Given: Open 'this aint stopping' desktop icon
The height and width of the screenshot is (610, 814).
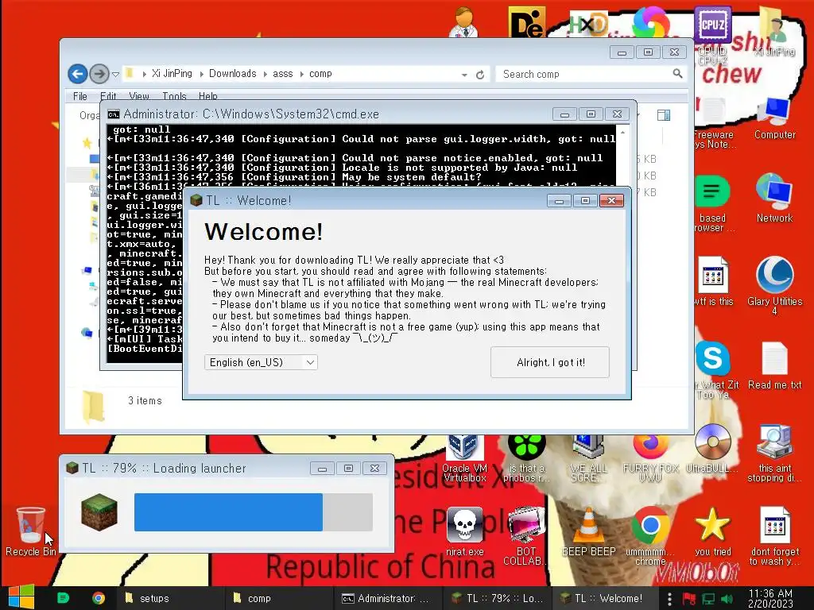Looking at the screenshot, I should pos(774,453).
